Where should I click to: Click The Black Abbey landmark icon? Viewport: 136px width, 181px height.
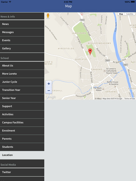(103, 89)
